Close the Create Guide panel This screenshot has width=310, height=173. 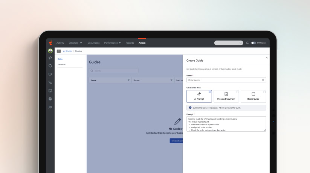coord(267,58)
